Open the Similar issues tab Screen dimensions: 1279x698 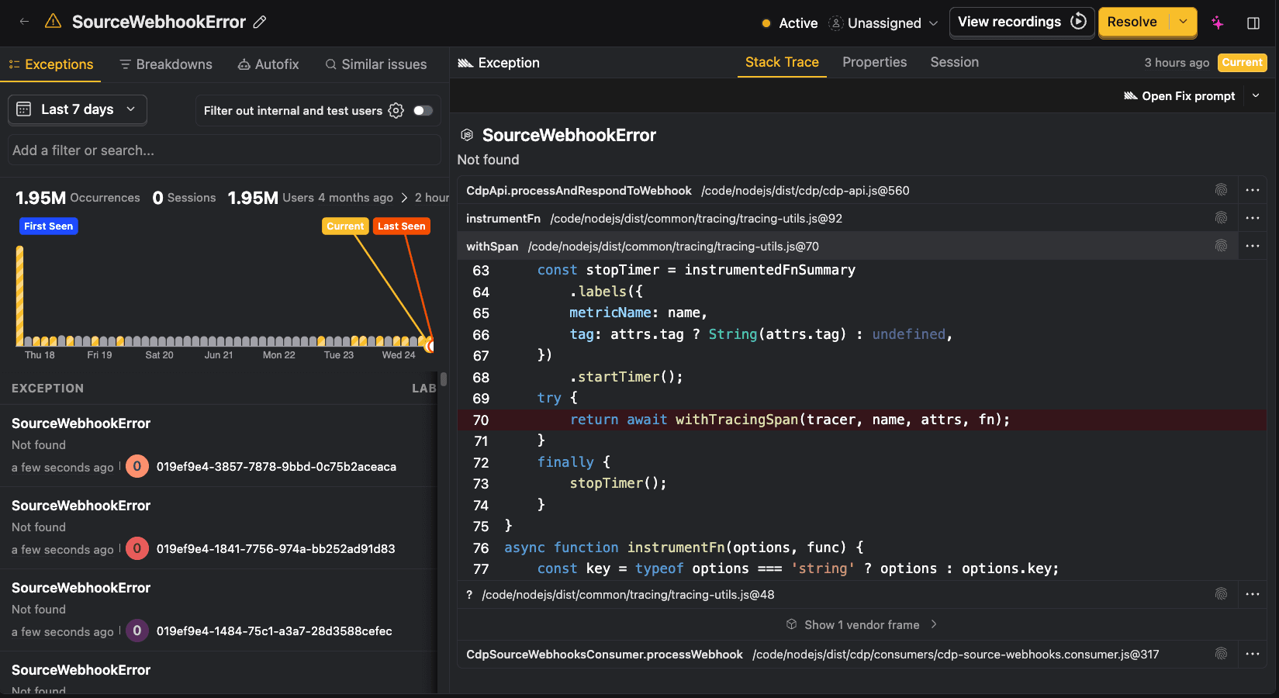(x=376, y=64)
